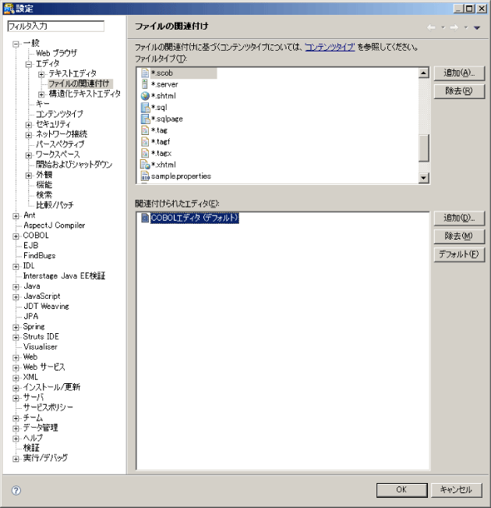The width and height of the screenshot is (491, 508).
Task: Click the *.sqlpage file icon
Action: click(x=145, y=119)
